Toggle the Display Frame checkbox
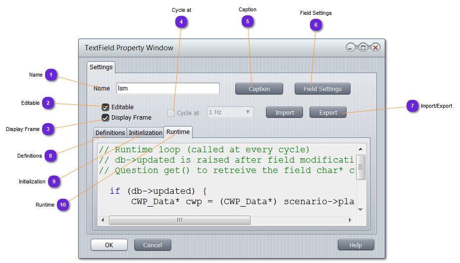This screenshot has height=263, width=460. click(105, 118)
